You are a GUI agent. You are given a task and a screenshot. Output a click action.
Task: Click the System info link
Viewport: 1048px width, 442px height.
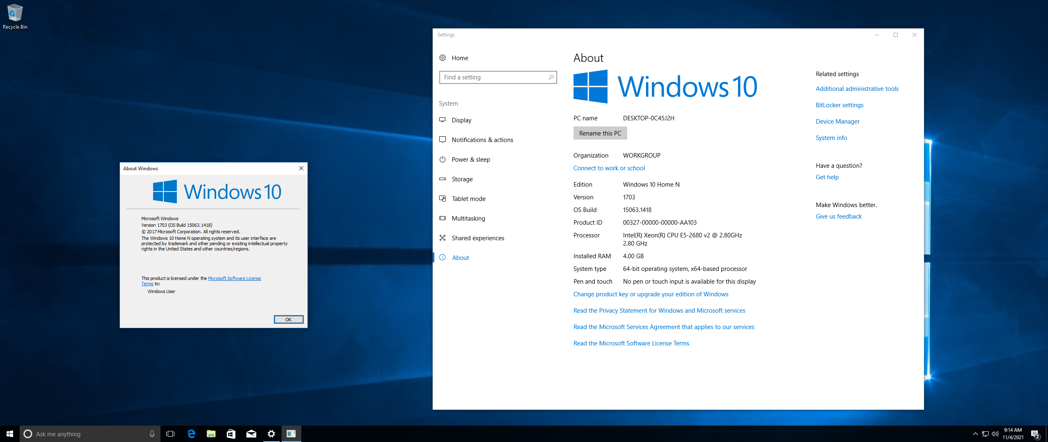pos(831,138)
